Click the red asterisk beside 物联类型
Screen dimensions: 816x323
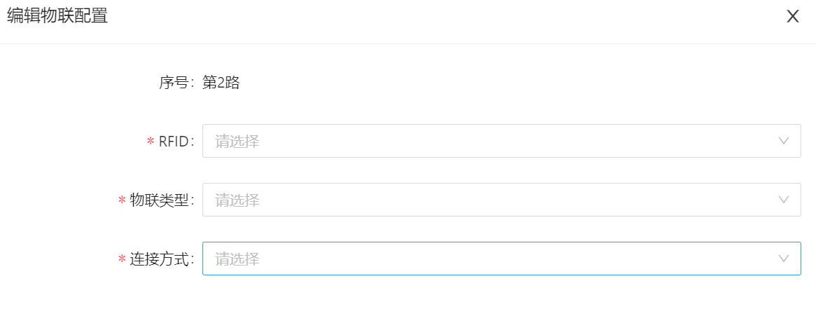(x=122, y=201)
